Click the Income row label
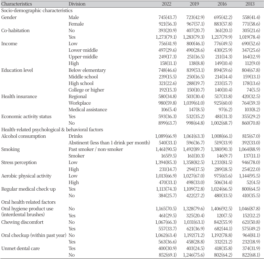 click(x=9, y=44)
